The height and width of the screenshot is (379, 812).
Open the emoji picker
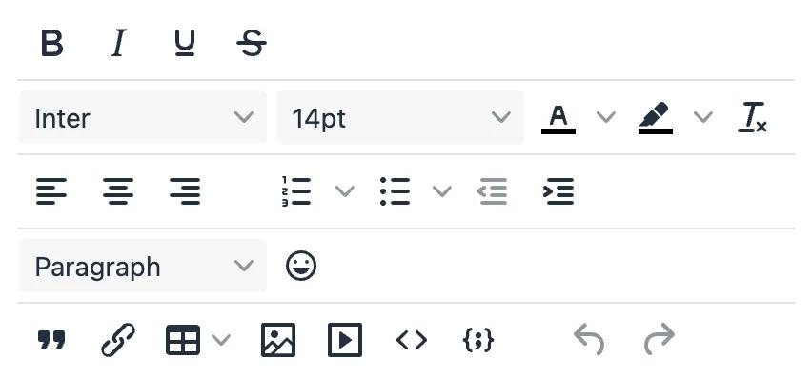pyautogui.click(x=301, y=266)
